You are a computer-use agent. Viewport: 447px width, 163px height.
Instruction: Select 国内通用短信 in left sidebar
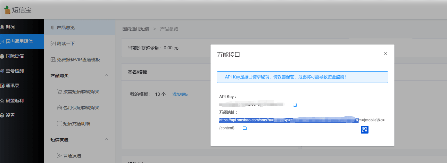coord(19,41)
